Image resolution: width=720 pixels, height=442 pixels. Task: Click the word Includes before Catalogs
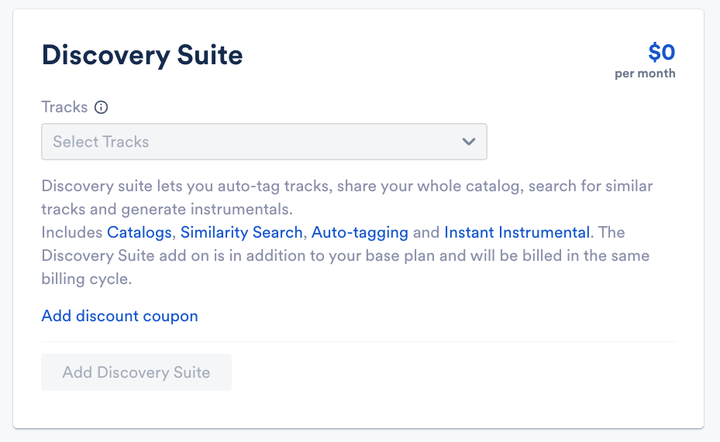(72, 232)
